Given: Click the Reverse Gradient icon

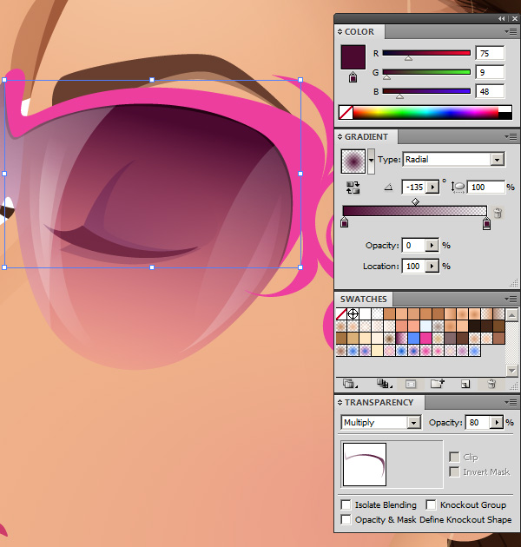Looking at the screenshot, I should tap(353, 187).
